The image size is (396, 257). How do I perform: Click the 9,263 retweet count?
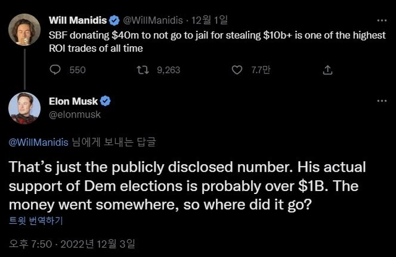click(x=168, y=70)
